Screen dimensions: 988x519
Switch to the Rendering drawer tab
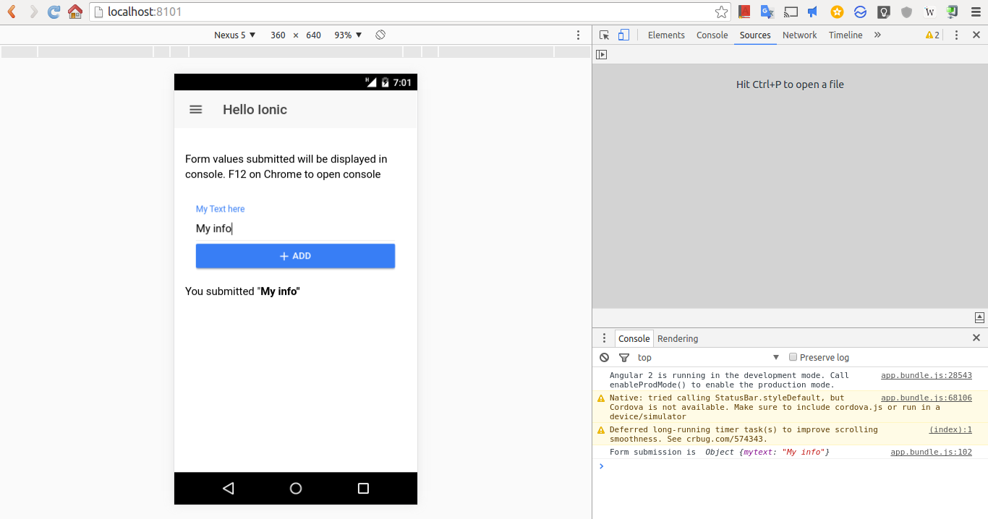[x=678, y=338]
